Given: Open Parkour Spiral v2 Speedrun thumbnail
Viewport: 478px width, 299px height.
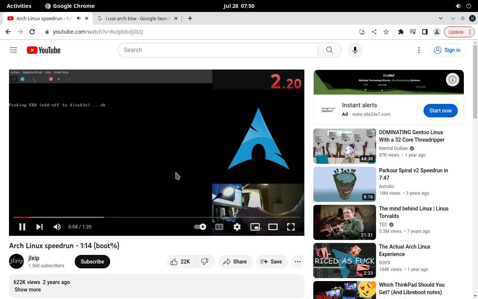Looking at the screenshot, I should click(x=345, y=184).
